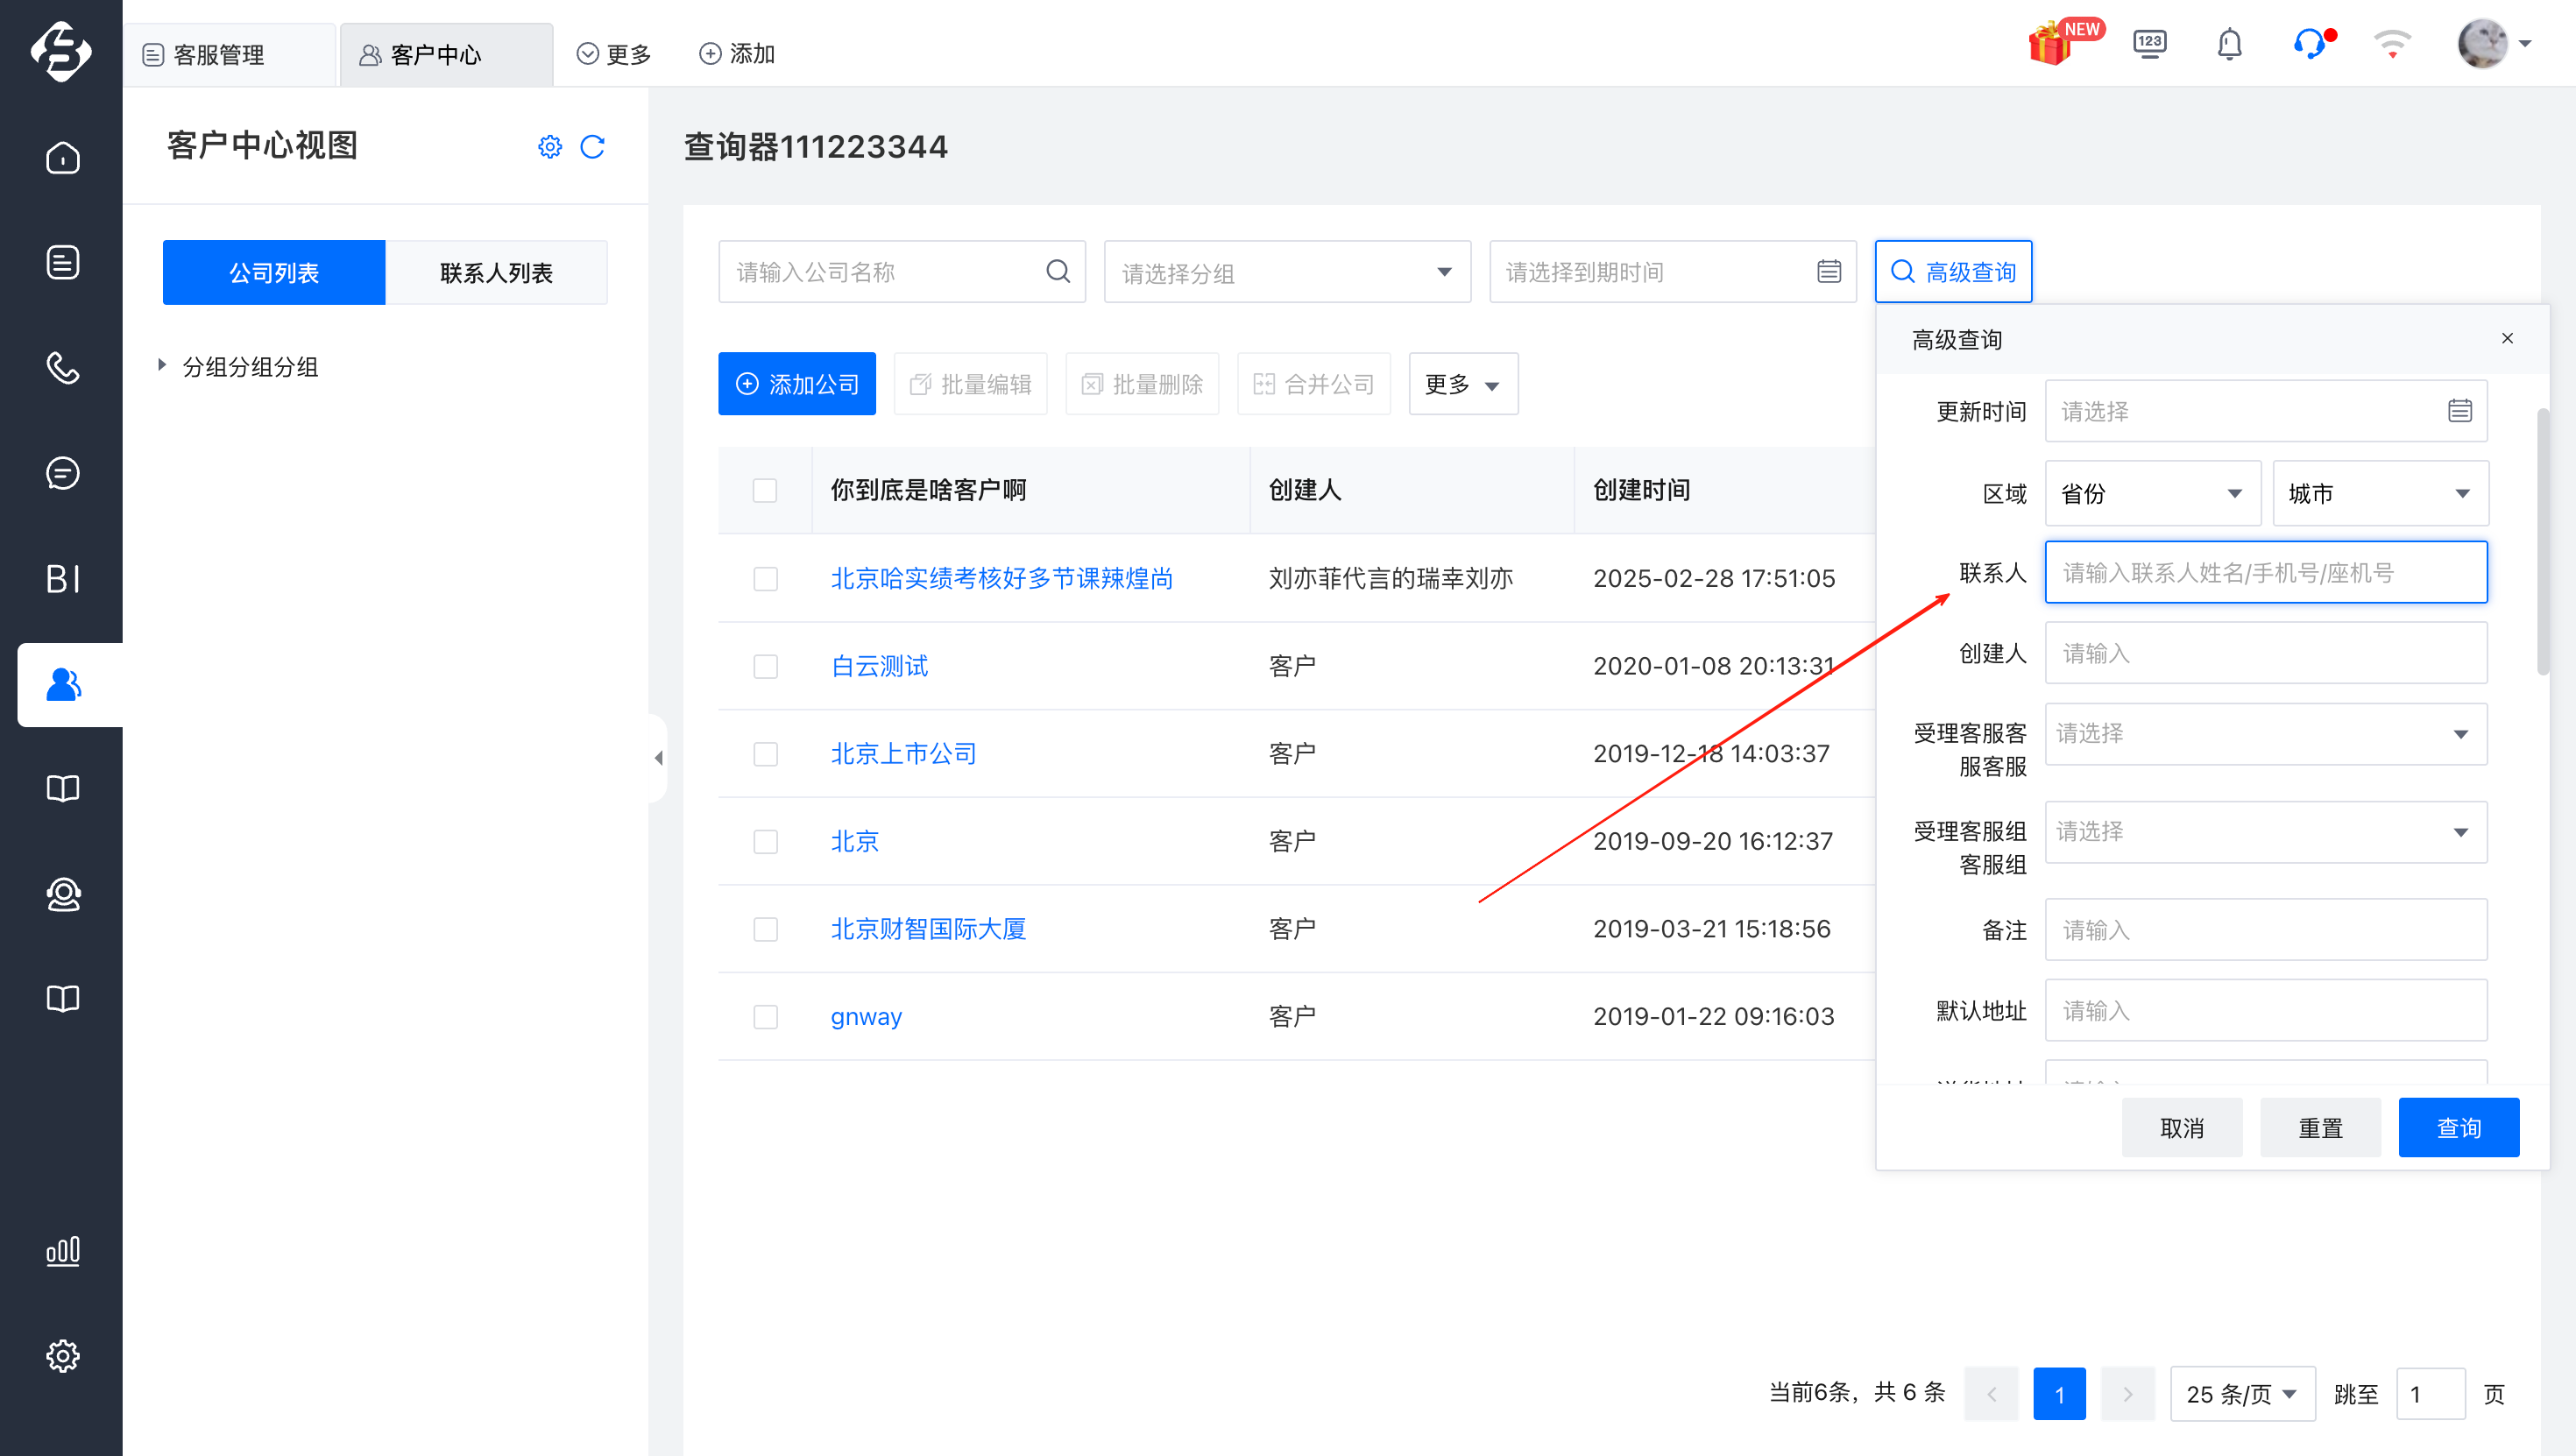Toggle the select-all checkbox in table header

click(765, 490)
